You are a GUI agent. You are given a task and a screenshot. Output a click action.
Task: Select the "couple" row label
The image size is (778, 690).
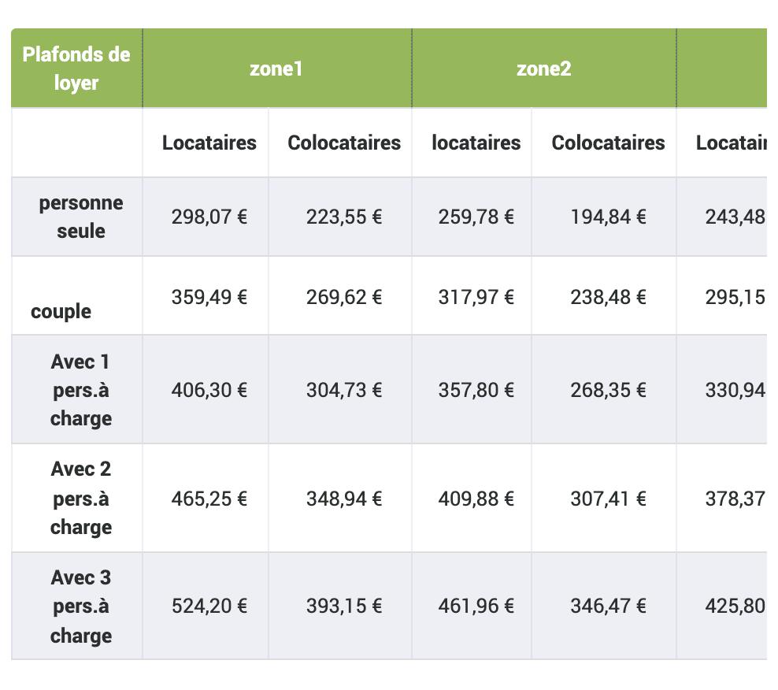tap(61, 311)
